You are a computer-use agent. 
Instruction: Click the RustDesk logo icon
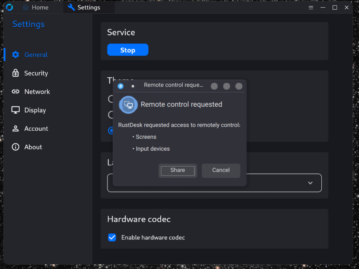[9, 7]
